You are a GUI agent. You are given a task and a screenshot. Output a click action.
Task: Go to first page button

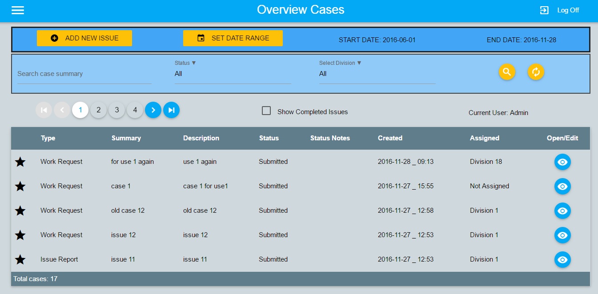pyautogui.click(x=44, y=110)
